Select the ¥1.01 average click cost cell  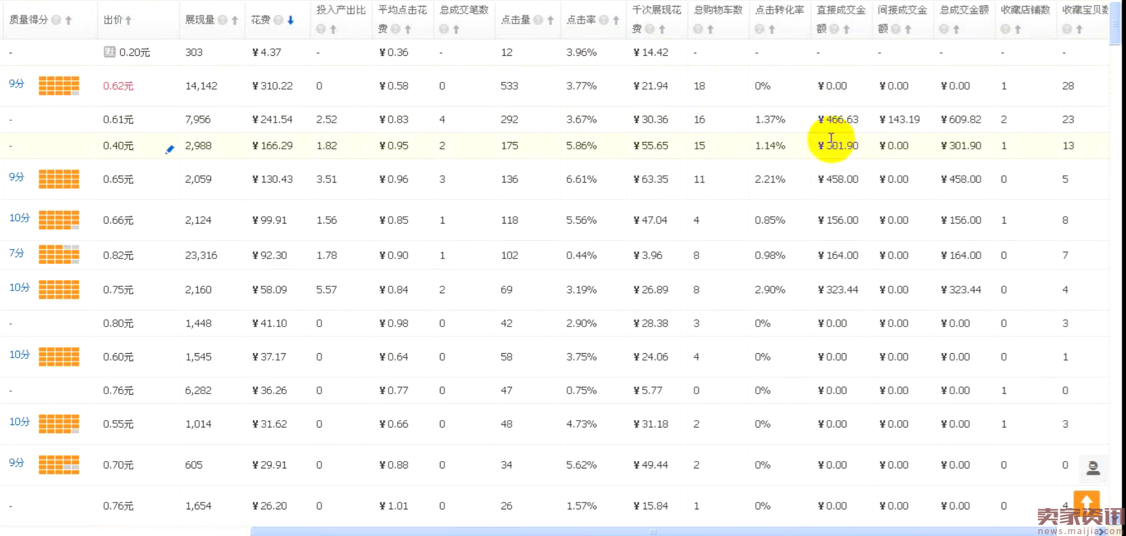393,506
